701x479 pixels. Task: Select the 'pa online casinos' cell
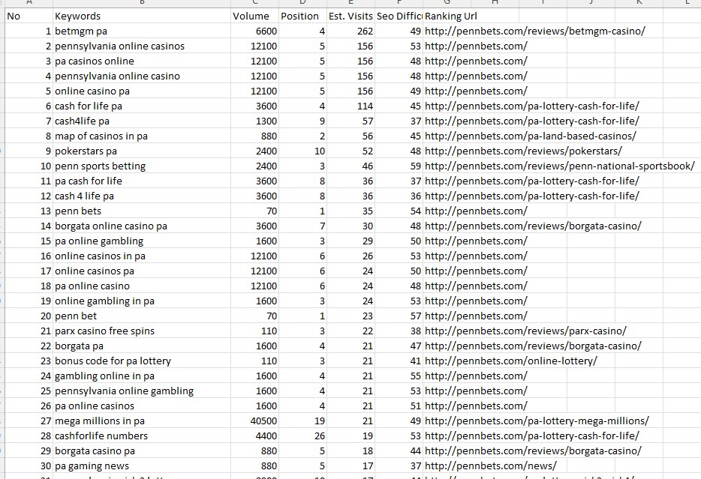click(142, 406)
